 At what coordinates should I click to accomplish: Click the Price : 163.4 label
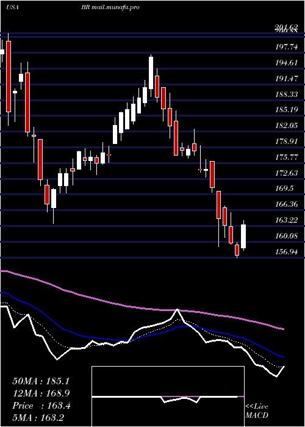(x=41, y=406)
